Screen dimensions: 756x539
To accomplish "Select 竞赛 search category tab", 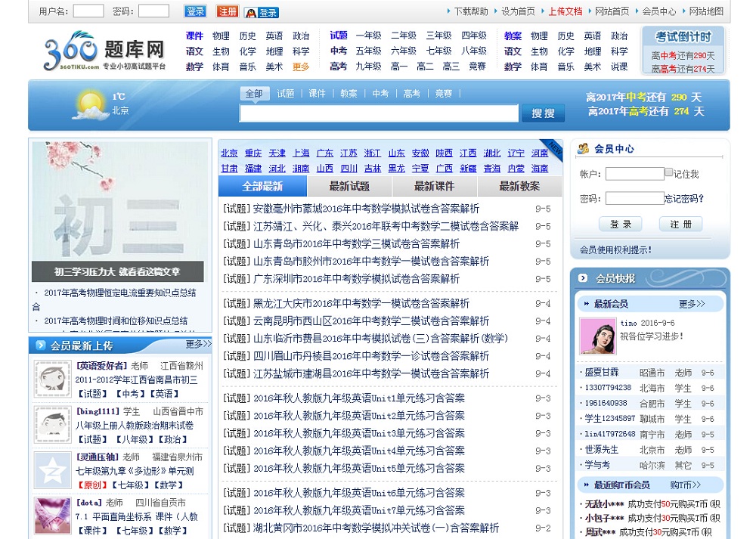I will 444,94.
